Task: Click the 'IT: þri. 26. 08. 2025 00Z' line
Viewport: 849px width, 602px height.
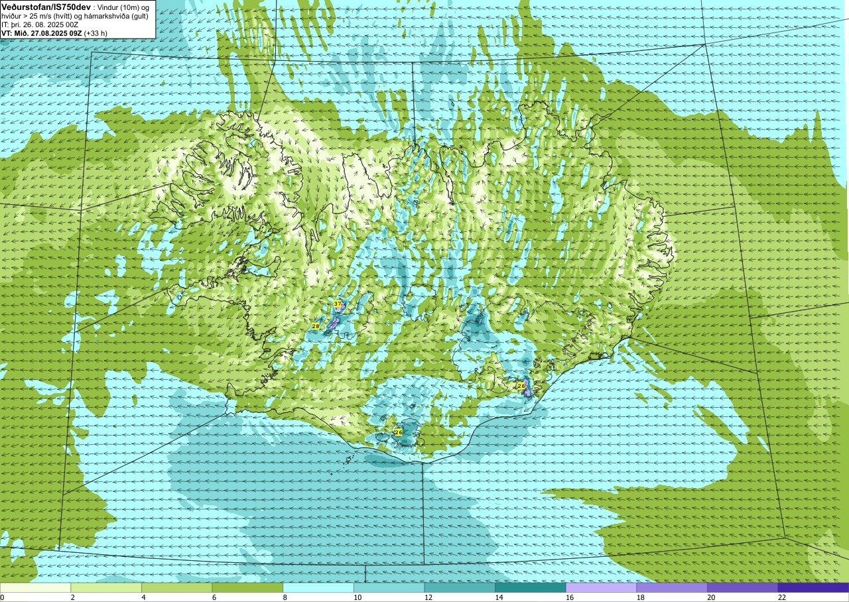Action: [40, 25]
